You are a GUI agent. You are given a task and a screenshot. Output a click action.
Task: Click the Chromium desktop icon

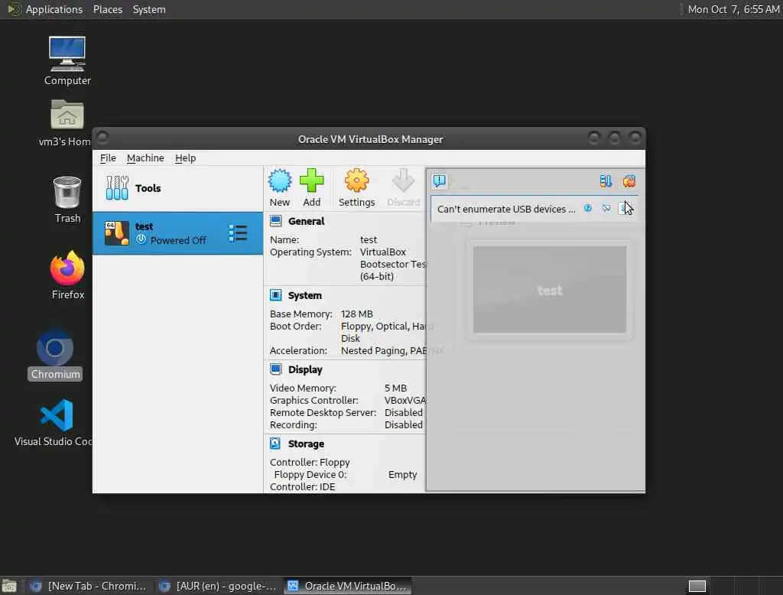(x=55, y=348)
